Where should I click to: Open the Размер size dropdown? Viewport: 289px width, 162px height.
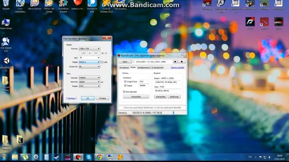click(89, 49)
